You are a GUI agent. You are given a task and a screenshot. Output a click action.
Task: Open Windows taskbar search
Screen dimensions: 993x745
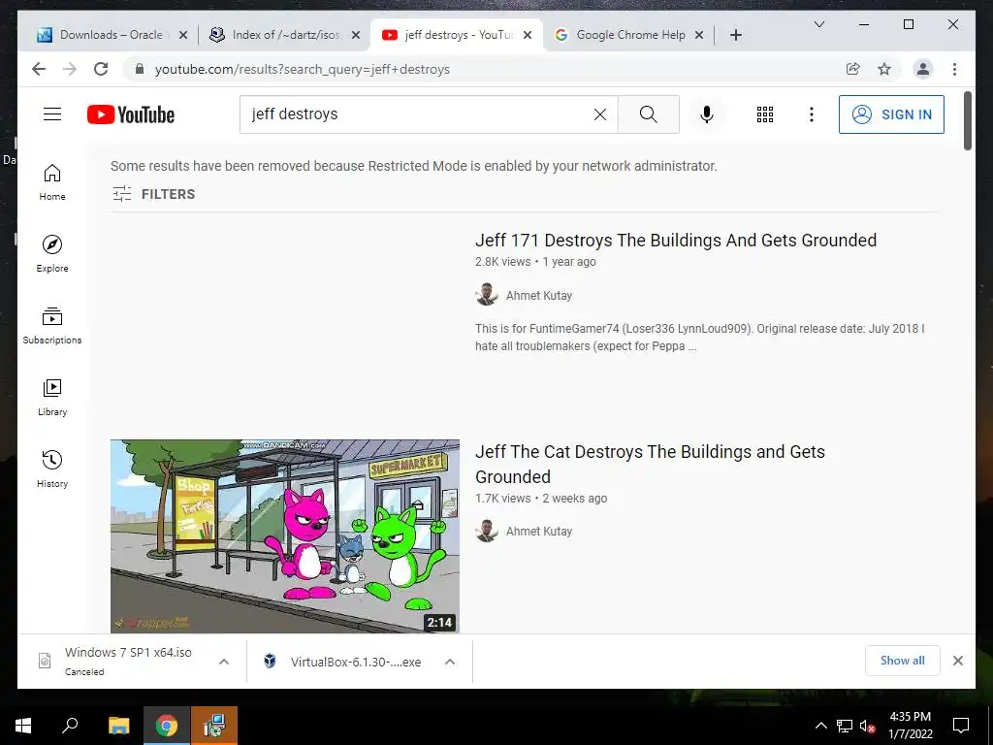pyautogui.click(x=70, y=726)
